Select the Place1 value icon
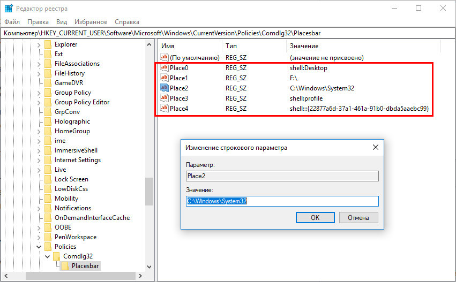Screen dimensions: 456x282 pyautogui.click(x=165, y=78)
